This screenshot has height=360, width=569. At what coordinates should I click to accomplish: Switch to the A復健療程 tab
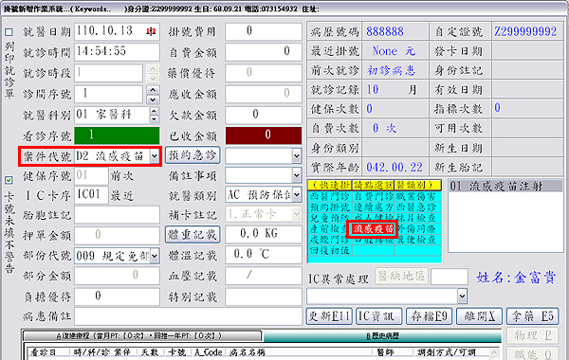coord(142,336)
